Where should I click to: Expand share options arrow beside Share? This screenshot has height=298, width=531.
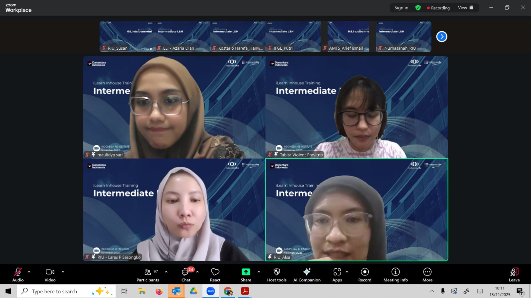click(x=259, y=272)
